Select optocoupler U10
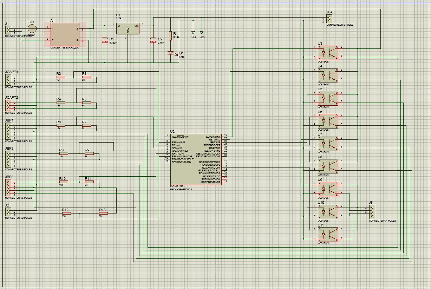The width and height of the screenshot is (431, 289). click(328, 212)
